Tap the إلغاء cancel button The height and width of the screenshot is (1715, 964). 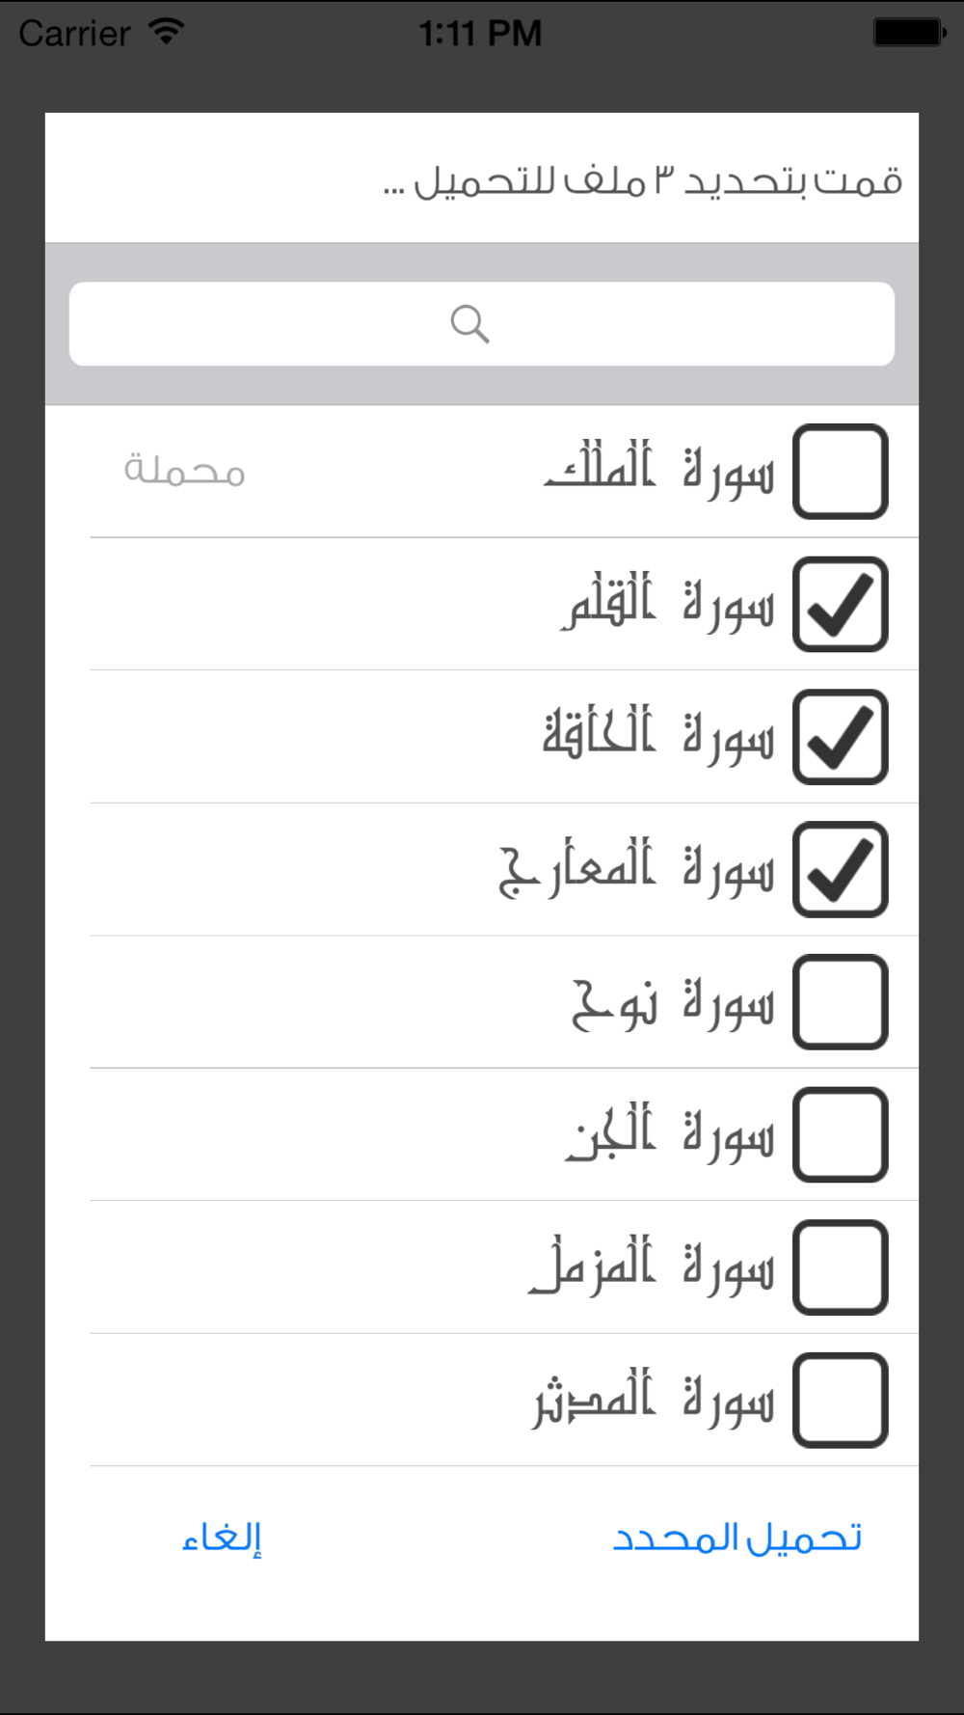pos(222,1538)
